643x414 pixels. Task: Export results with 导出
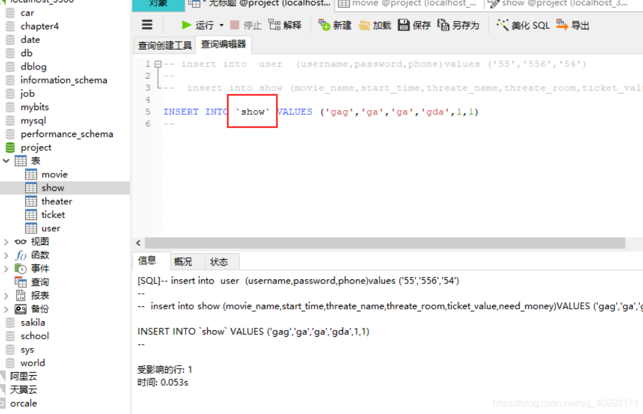click(x=572, y=25)
